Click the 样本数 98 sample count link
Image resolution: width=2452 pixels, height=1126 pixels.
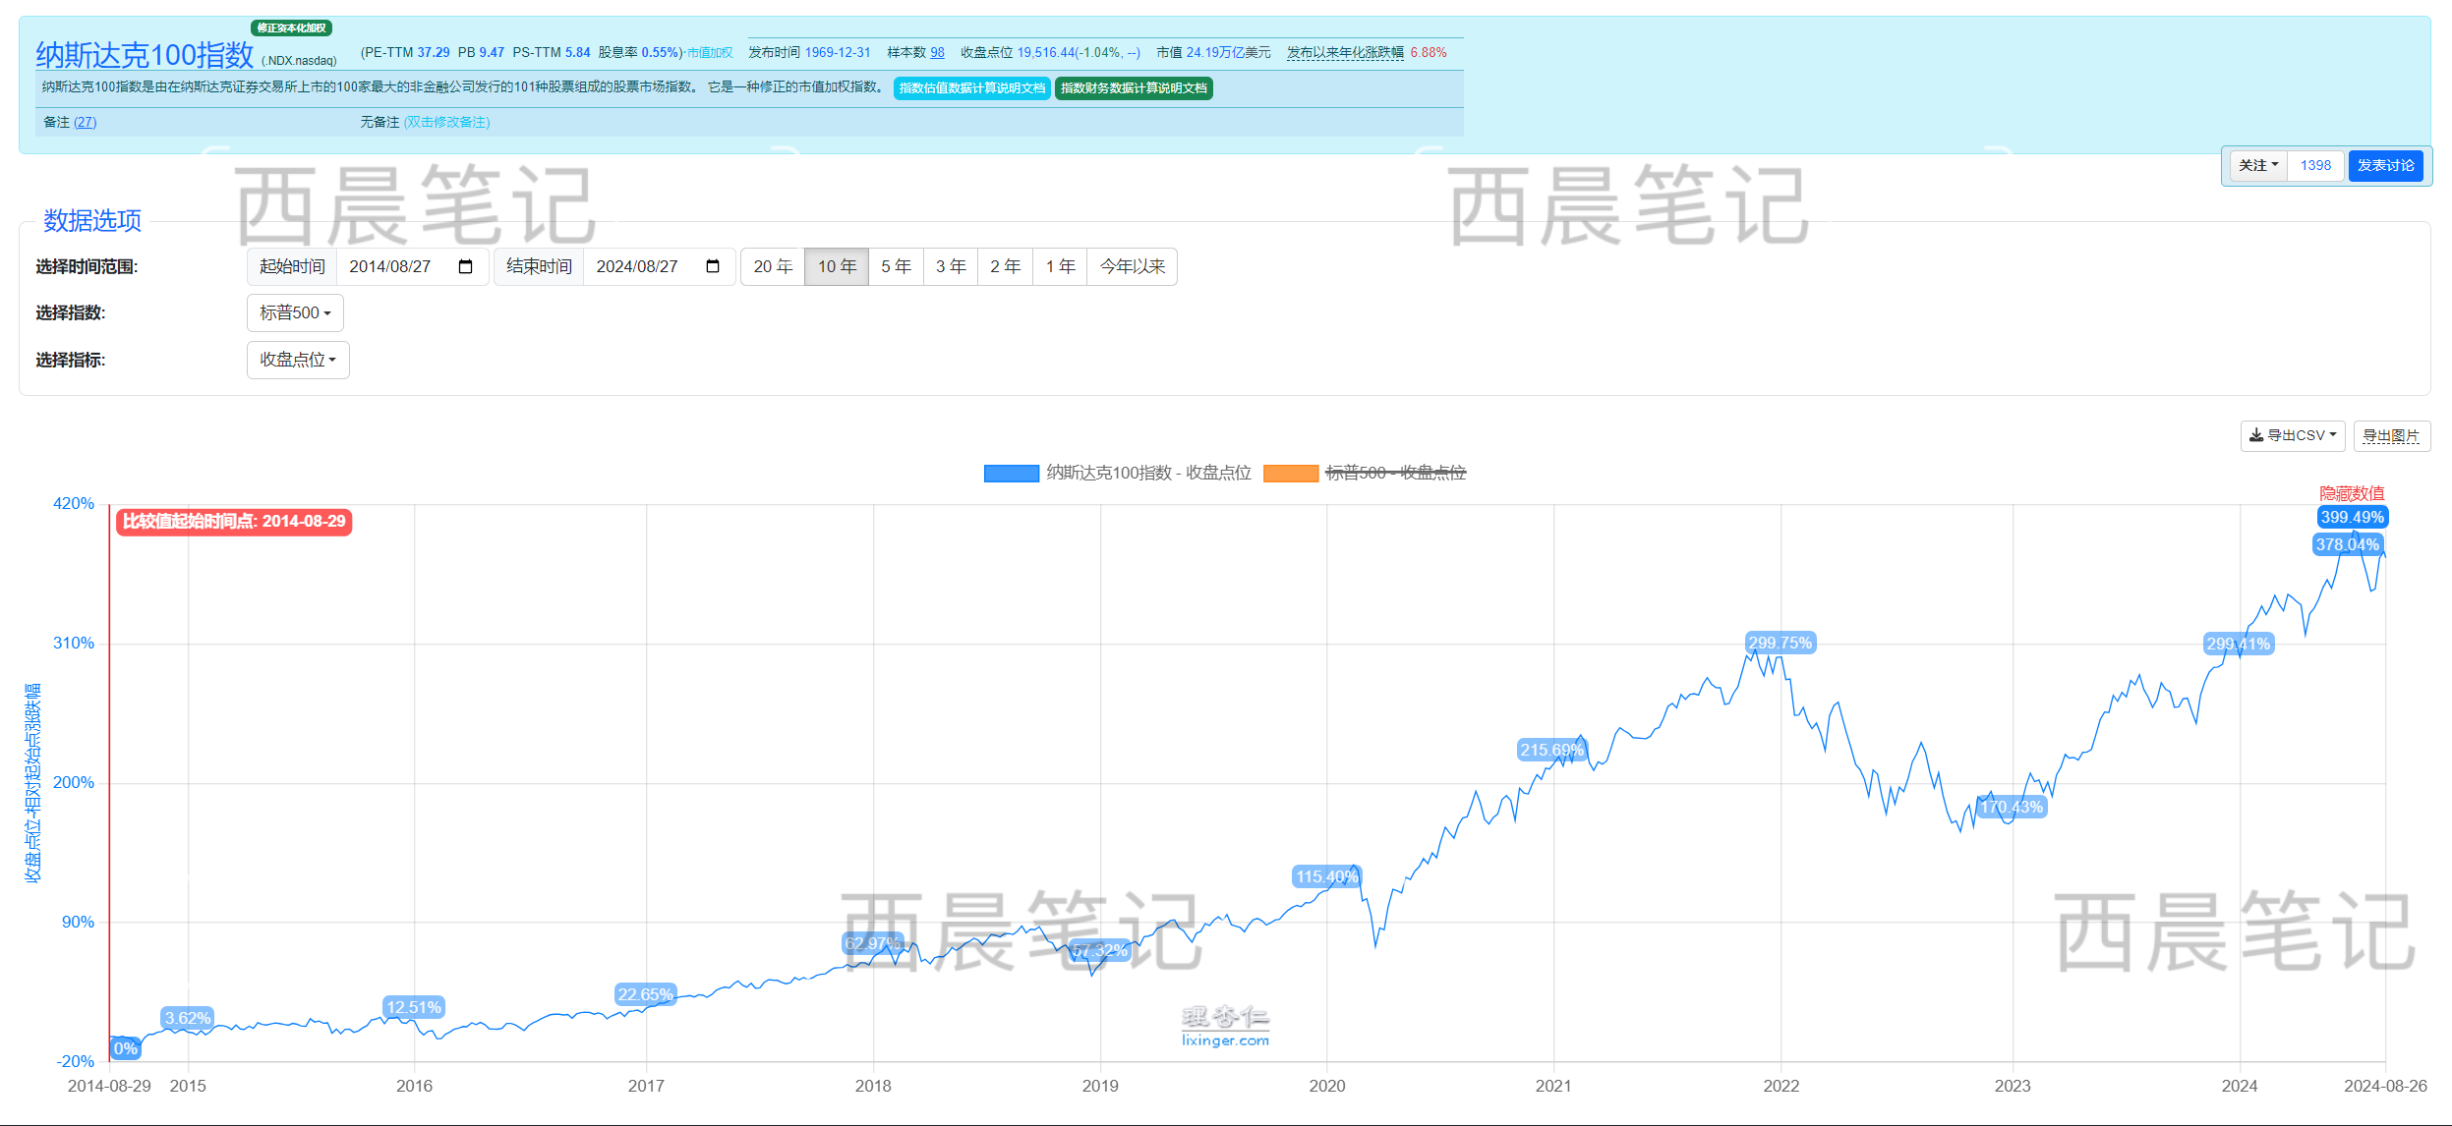[x=939, y=53]
